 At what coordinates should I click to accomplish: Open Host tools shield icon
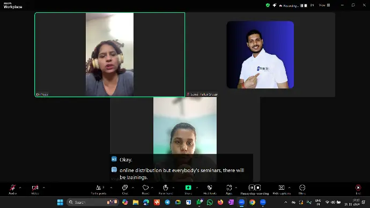(210, 189)
